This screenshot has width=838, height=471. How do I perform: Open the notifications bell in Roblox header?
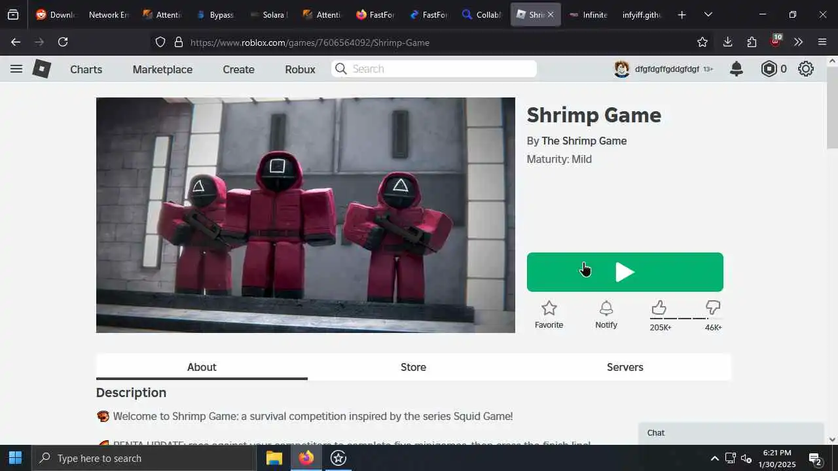coord(737,69)
